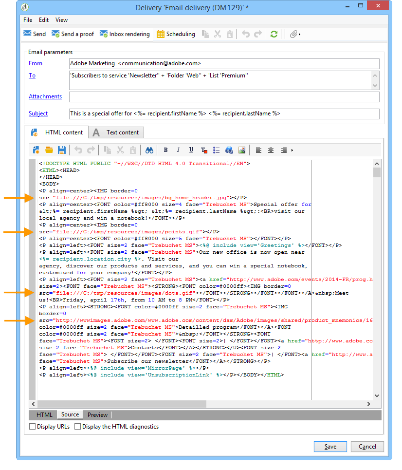Select the Source bottom tab

point(70,414)
